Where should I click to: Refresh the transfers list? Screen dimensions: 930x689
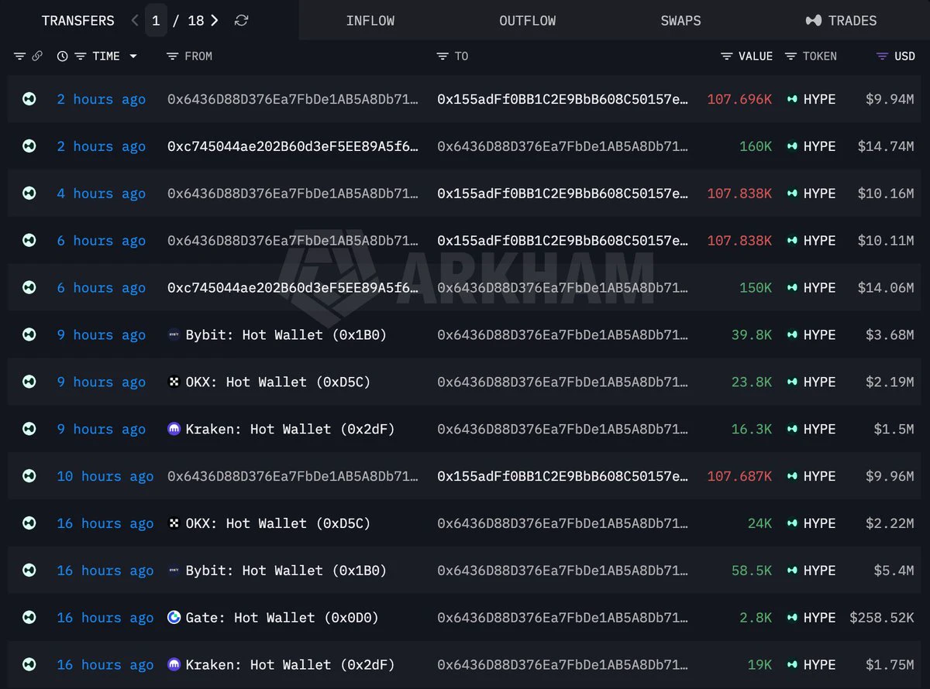tap(241, 20)
